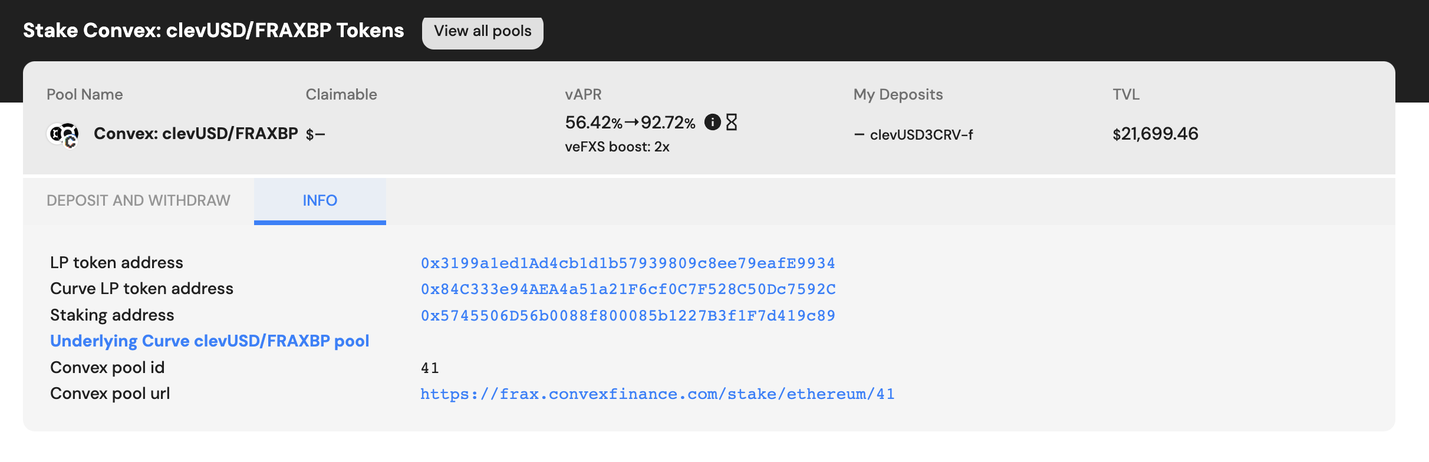Click the Claimable $– amount
This screenshot has height=462, width=1429.
click(x=315, y=134)
